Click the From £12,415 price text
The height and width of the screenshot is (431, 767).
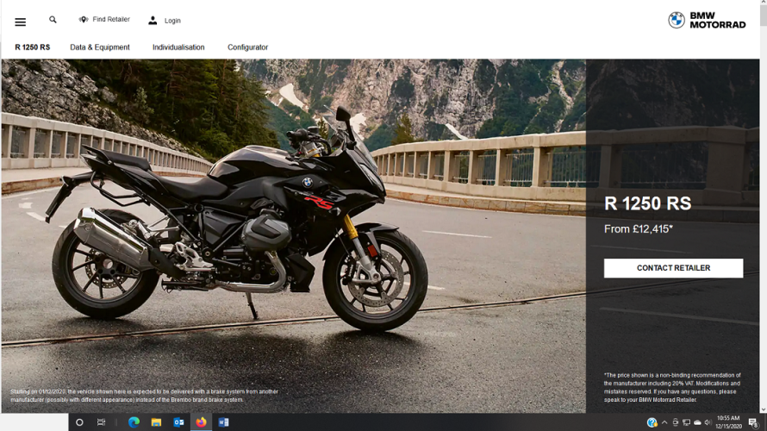(639, 229)
